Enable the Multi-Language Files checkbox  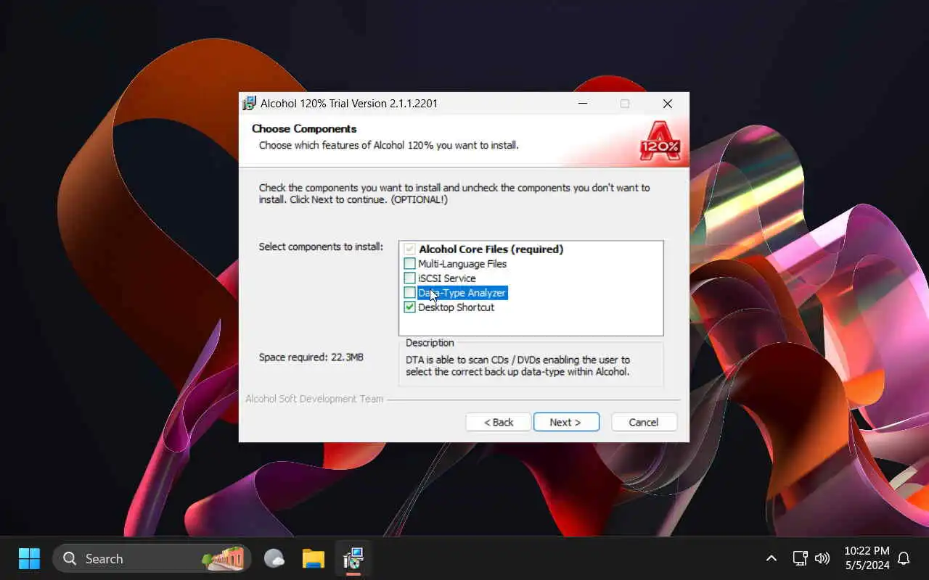point(410,264)
